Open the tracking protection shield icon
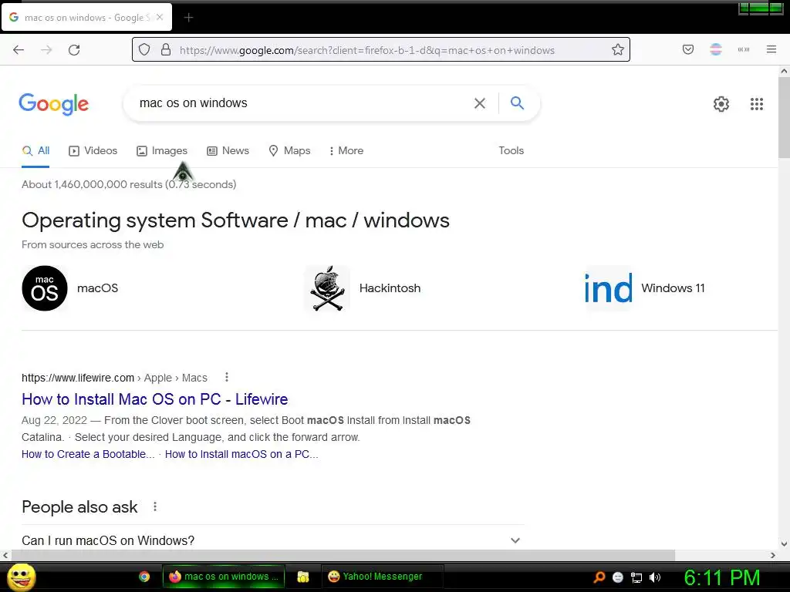This screenshot has height=592, width=790. [x=144, y=50]
